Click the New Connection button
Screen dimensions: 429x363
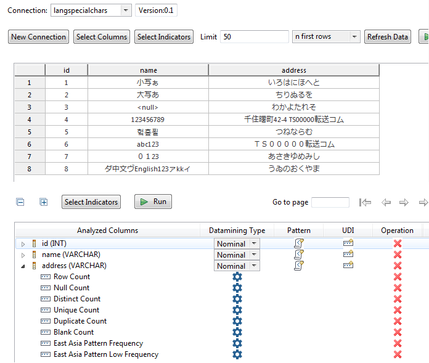38,37
